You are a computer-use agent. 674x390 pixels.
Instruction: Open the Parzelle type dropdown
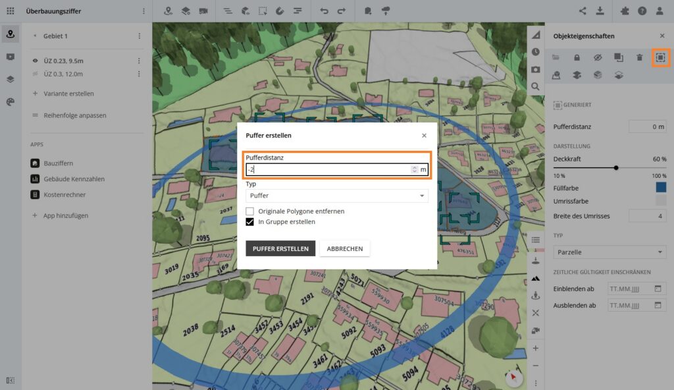tap(609, 252)
